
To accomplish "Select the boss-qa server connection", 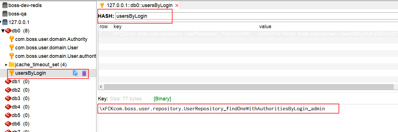I will click(17, 14).
